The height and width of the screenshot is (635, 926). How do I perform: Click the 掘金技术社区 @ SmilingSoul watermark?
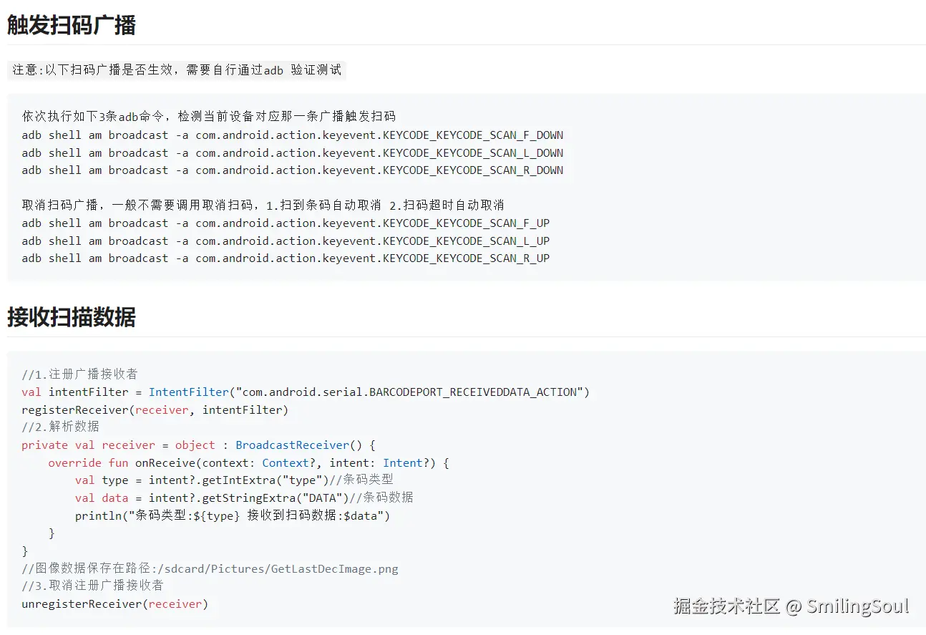(791, 606)
